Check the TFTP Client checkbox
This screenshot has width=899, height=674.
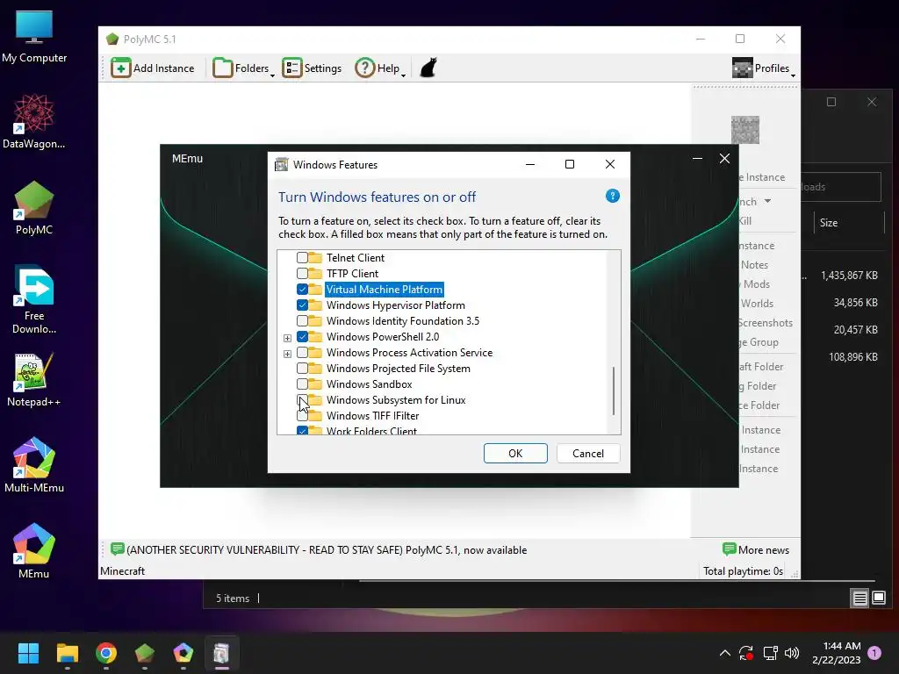click(x=302, y=274)
